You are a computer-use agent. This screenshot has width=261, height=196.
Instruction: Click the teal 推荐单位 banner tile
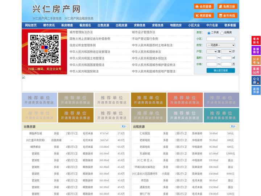(x=221, y=115)
